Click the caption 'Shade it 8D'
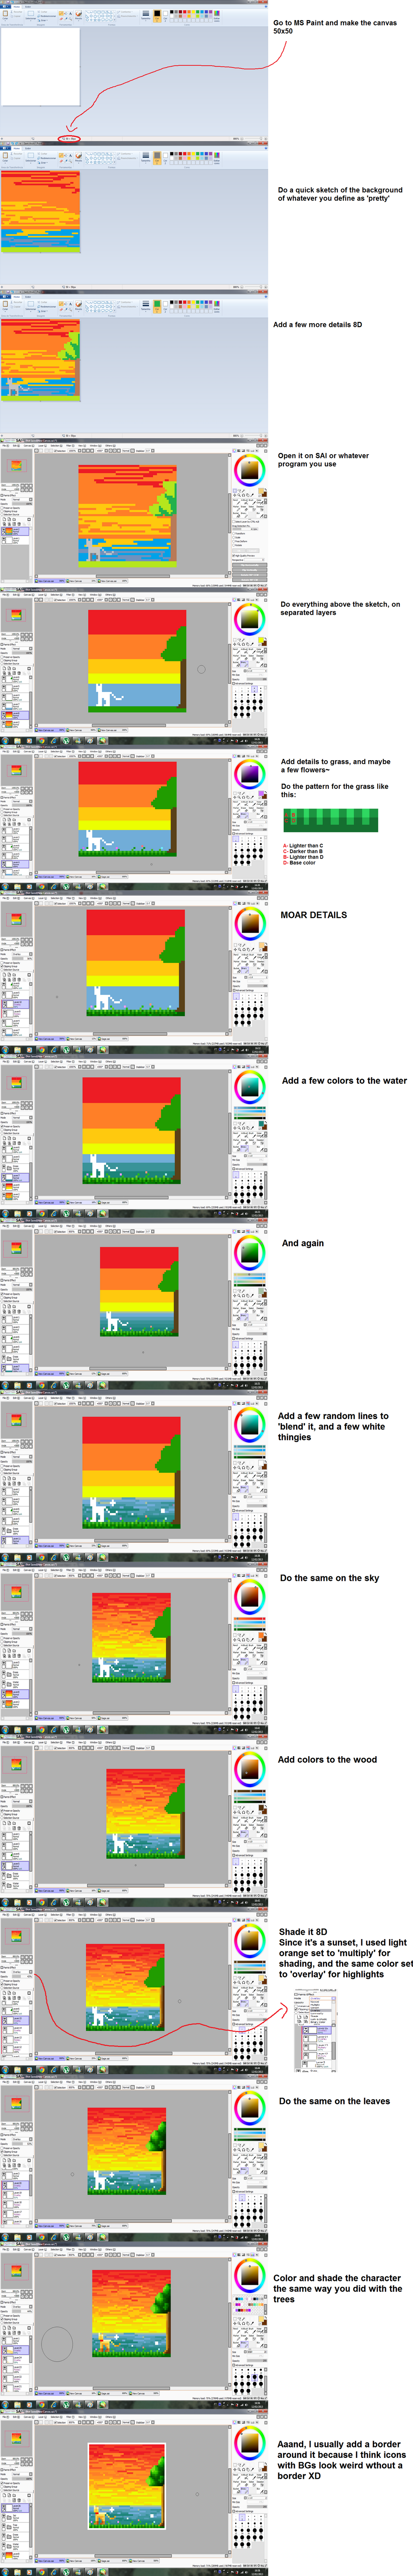The height and width of the screenshot is (2576, 413). 303,1932
